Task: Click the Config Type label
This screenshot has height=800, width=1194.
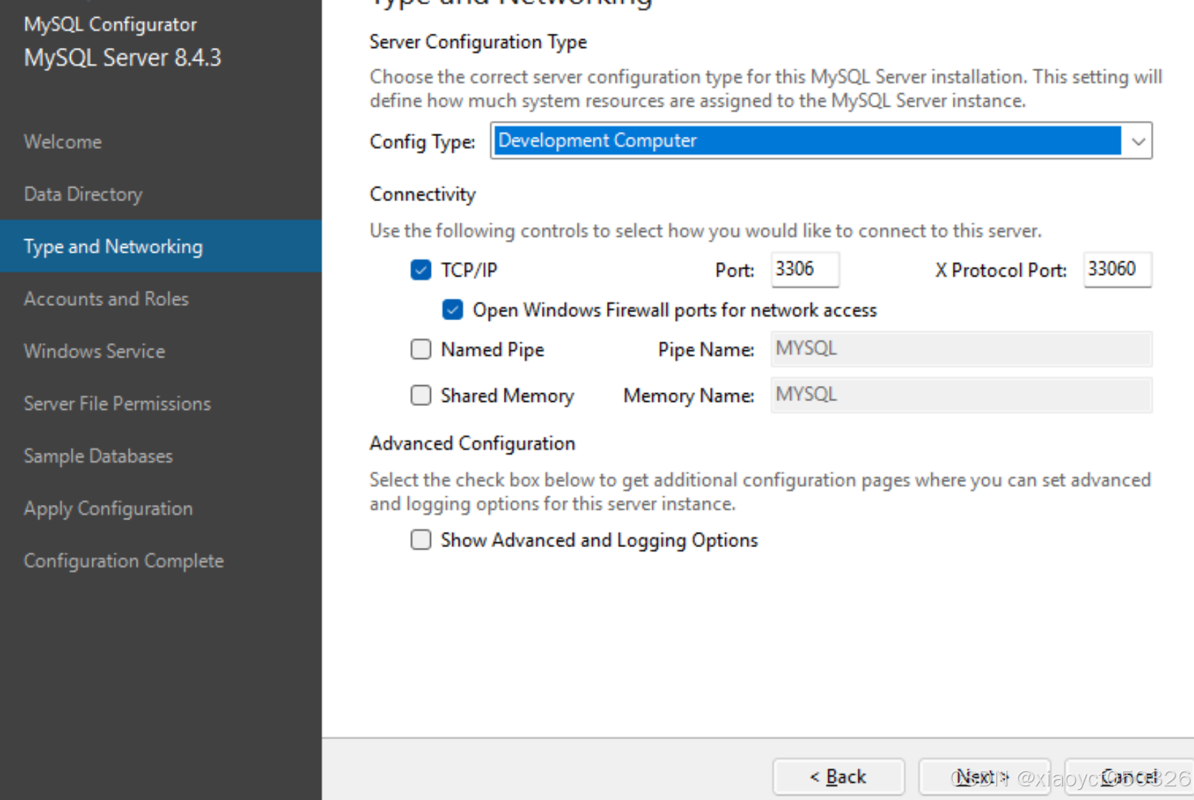Action: [422, 142]
